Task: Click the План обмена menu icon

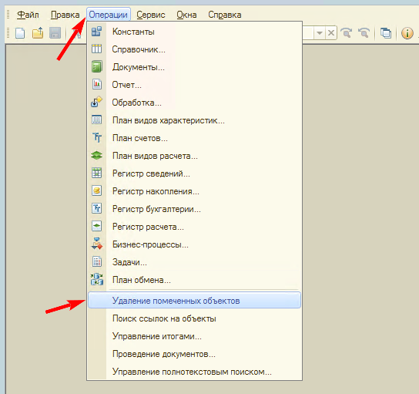Action: pos(97,279)
